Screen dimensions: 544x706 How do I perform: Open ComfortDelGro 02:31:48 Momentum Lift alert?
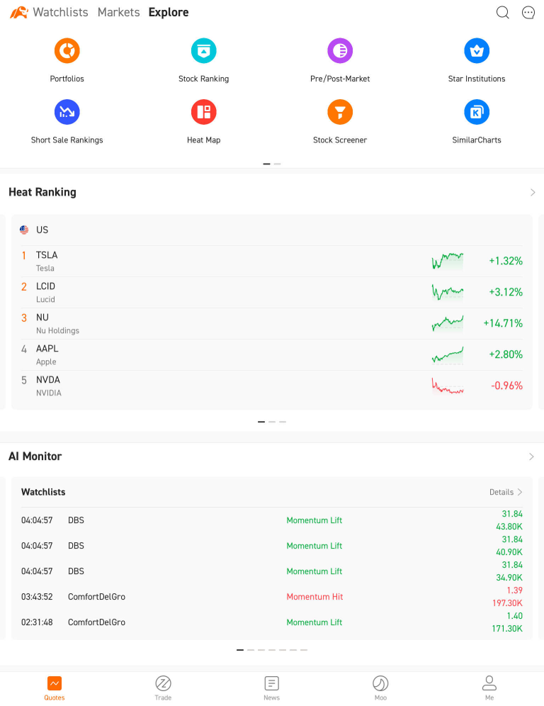coord(272,622)
